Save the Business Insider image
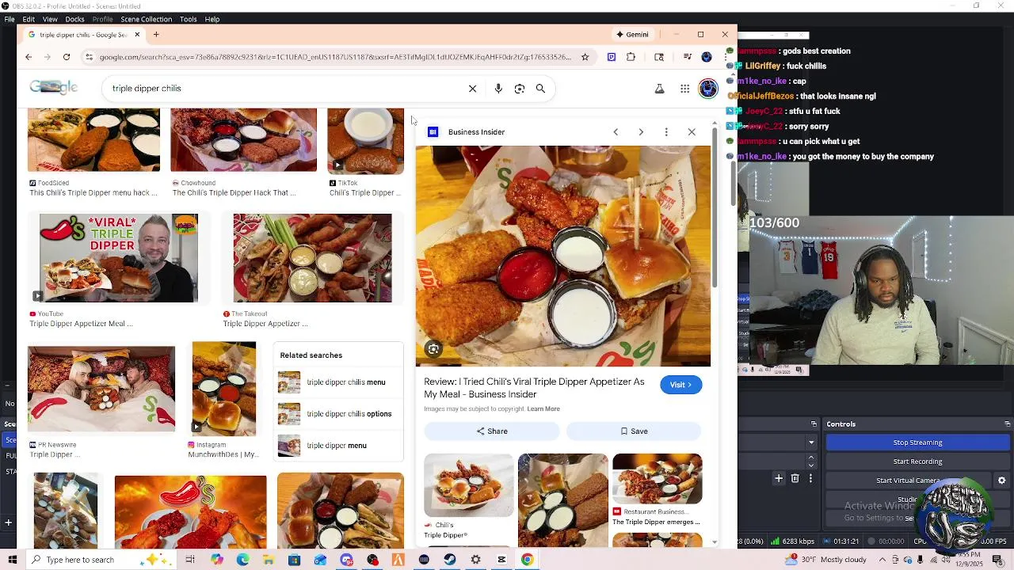Viewport: 1014px width, 570px height. coord(634,431)
